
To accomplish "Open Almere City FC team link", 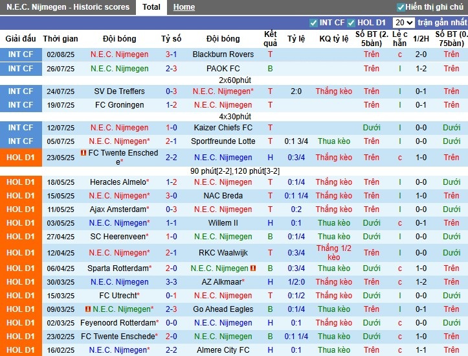I will tap(223, 350).
